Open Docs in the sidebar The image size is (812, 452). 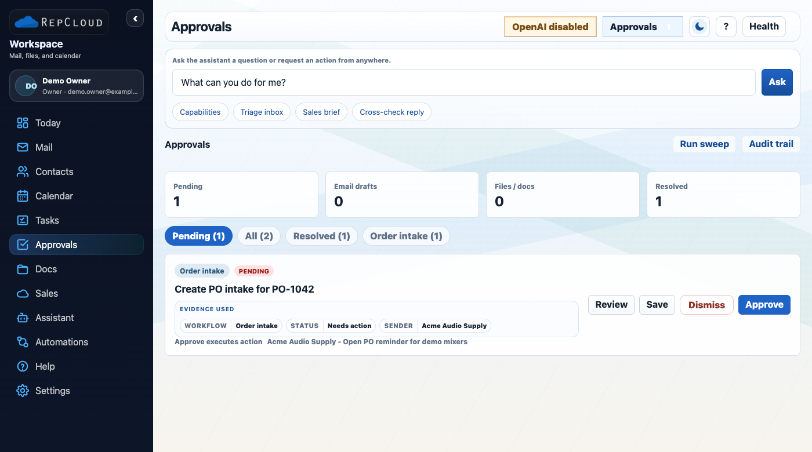tap(46, 269)
